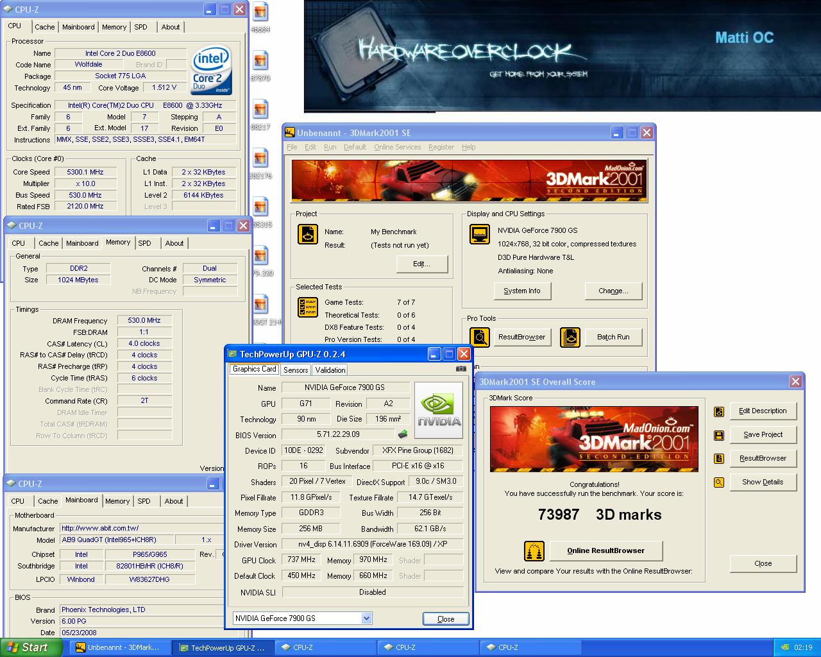Click the GPU-Z title bar icon
The width and height of the screenshot is (821, 657).
pyautogui.click(x=232, y=354)
